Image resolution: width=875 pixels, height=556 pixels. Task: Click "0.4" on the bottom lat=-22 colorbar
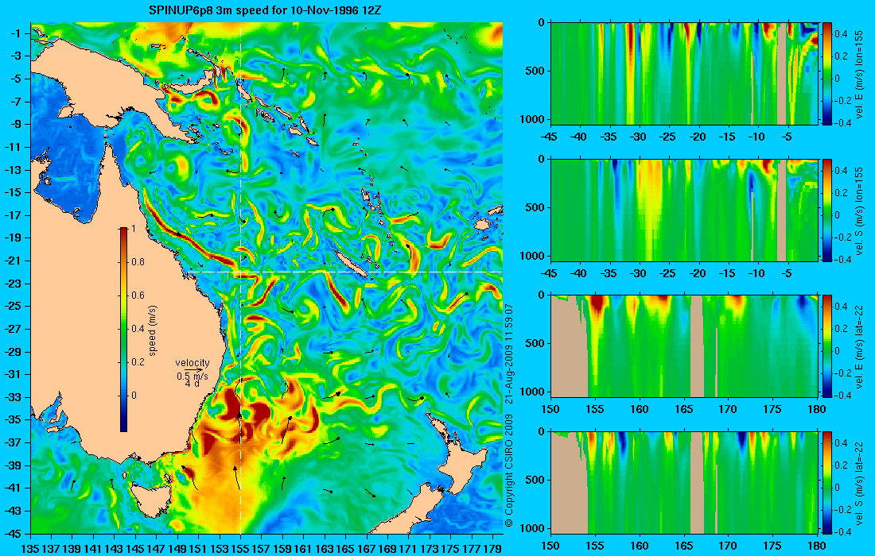click(x=842, y=443)
